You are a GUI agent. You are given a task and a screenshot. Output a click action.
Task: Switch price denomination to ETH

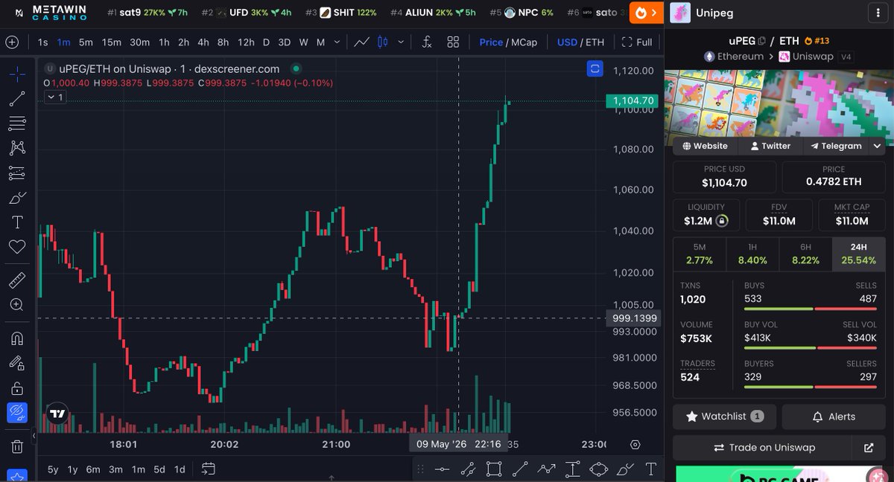coord(595,42)
